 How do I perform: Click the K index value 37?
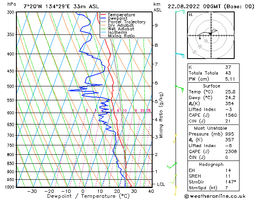[x=228, y=67]
